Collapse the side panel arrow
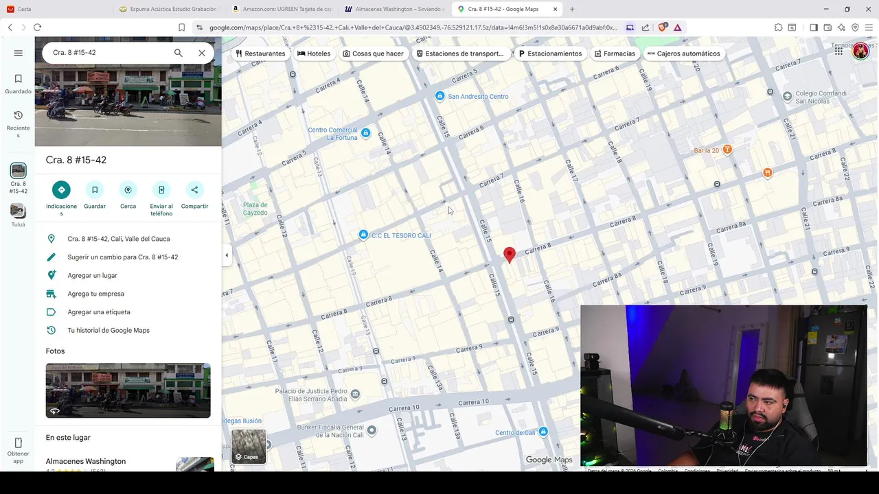This screenshot has width=879, height=494. click(x=227, y=255)
